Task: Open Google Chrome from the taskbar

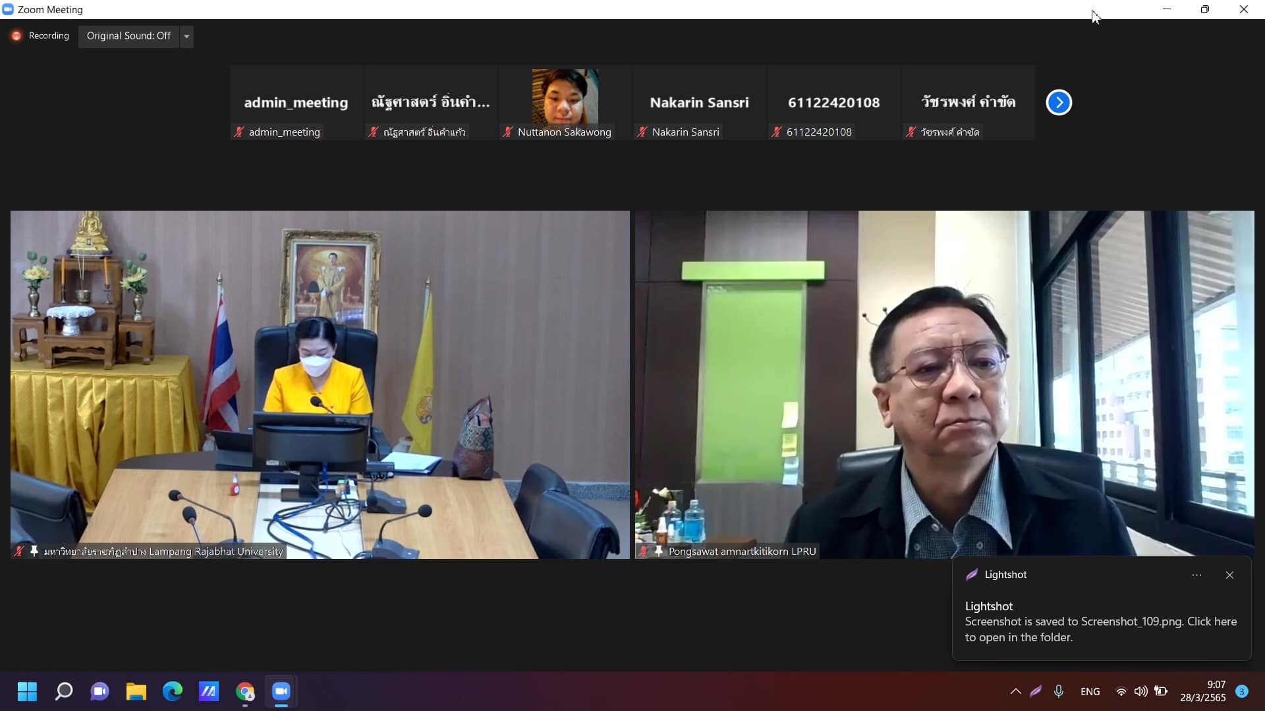Action: pyautogui.click(x=245, y=691)
